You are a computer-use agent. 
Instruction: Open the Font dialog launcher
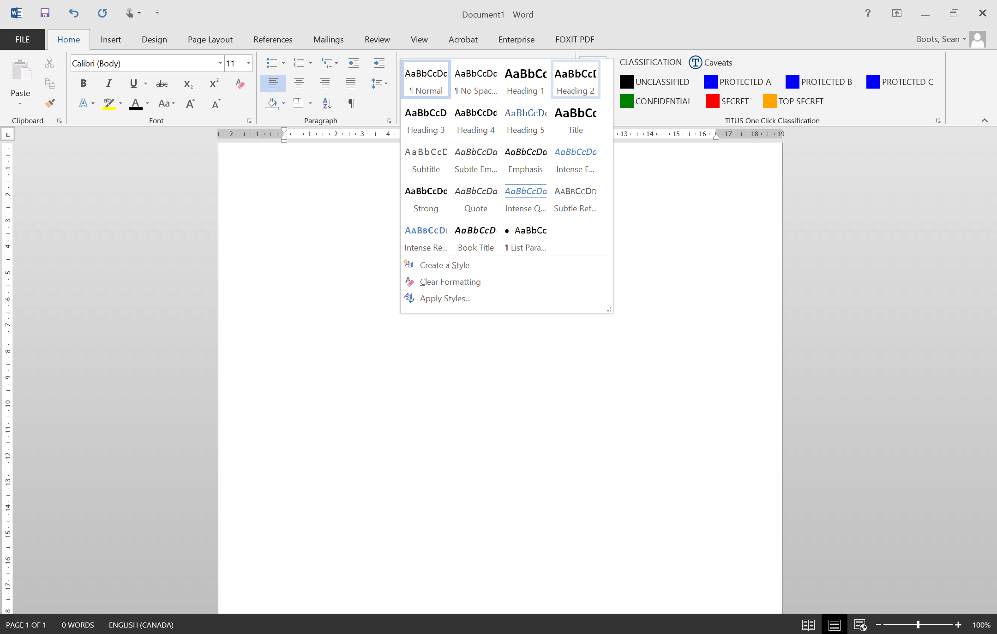click(x=249, y=121)
